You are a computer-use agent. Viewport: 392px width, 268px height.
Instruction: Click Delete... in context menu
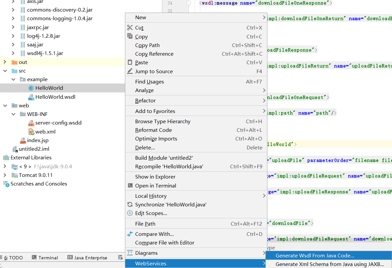click(x=196, y=147)
